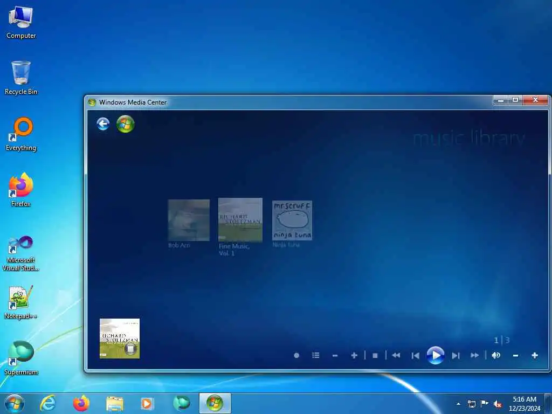552x414 pixels.
Task: Minimize the Windows Media Center window
Action: click(x=500, y=100)
